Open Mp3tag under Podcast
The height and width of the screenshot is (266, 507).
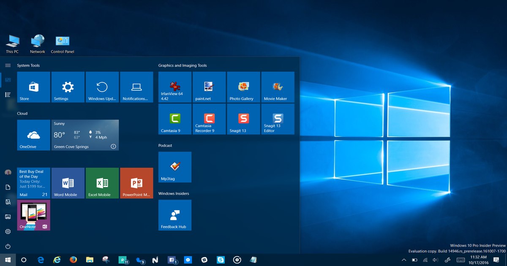coord(174,167)
